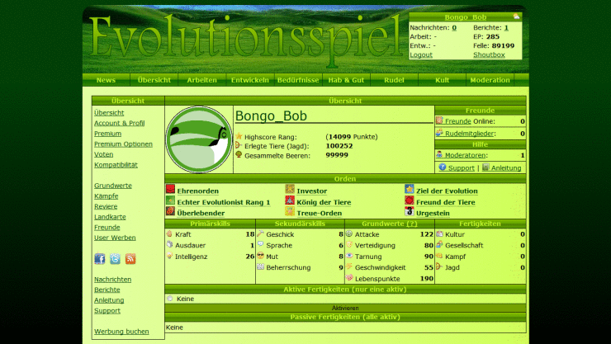Click the blue Support help icon
The image size is (611, 344).
(443, 167)
